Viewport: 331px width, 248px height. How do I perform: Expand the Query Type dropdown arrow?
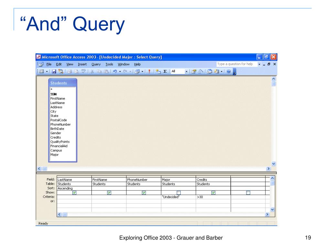[x=143, y=71]
